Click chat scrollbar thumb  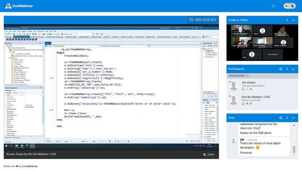click(x=294, y=149)
